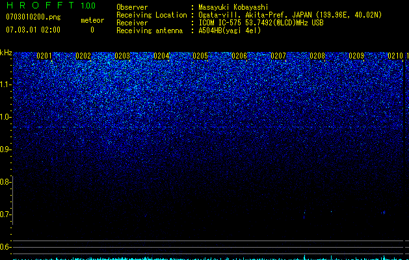The width and height of the screenshot is (409, 260).
Task: Click the 0208 time marker
Action: (x=317, y=56)
